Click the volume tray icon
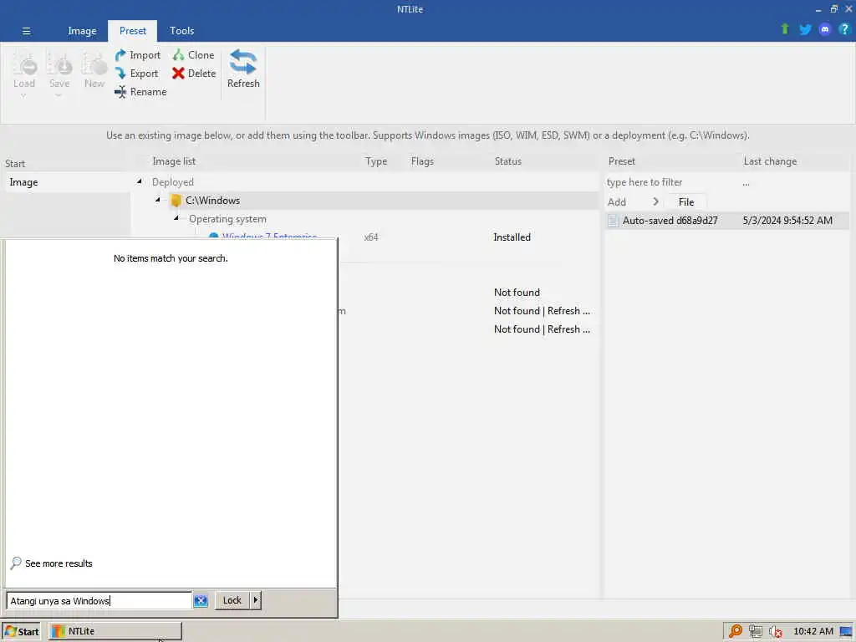The height and width of the screenshot is (642, 856). click(775, 632)
